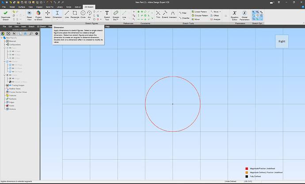
Task: Click the Deactivate Sketch checkmark button
Action: click(5, 15)
